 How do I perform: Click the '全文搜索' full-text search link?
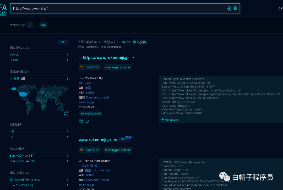[139, 42]
